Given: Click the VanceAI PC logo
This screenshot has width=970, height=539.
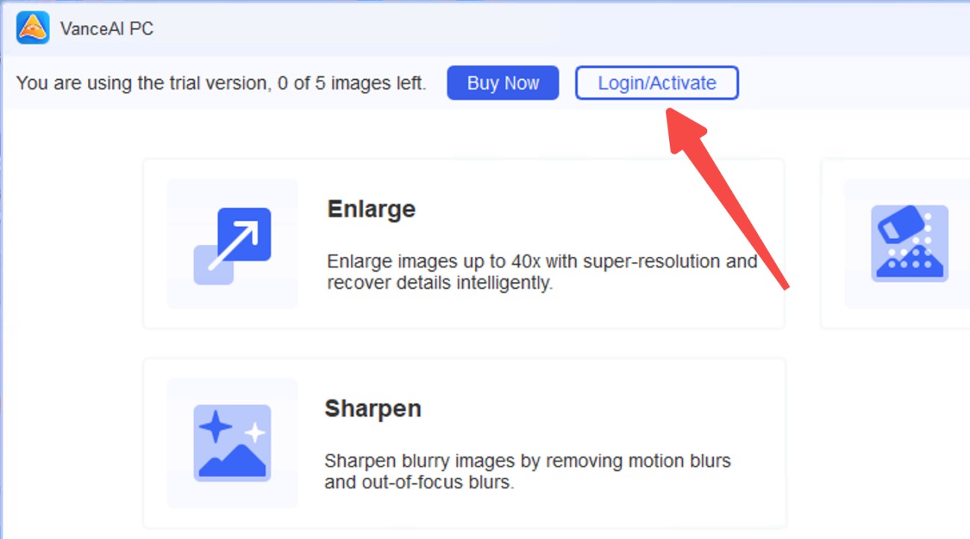Looking at the screenshot, I should pos(31,28).
